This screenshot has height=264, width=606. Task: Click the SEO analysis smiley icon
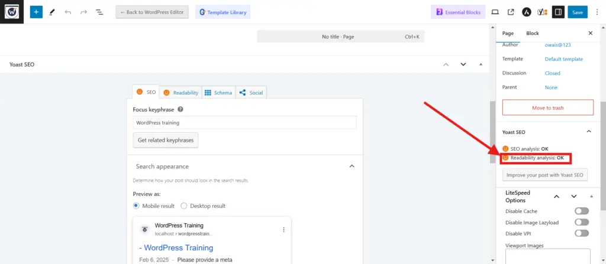[505, 149]
